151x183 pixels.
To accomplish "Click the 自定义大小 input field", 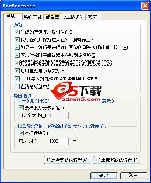I will tap(58, 115).
